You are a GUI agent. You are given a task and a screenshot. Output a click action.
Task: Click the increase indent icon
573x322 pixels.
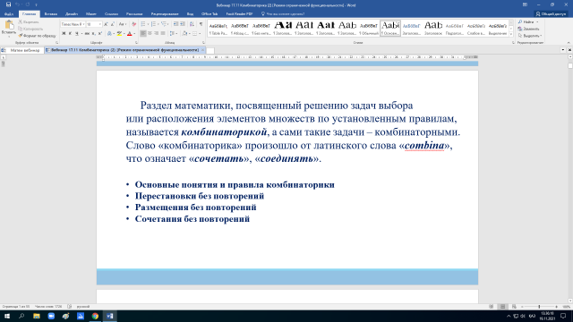[x=183, y=24]
